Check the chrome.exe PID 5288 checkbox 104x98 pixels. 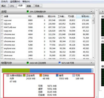coord(2,45)
